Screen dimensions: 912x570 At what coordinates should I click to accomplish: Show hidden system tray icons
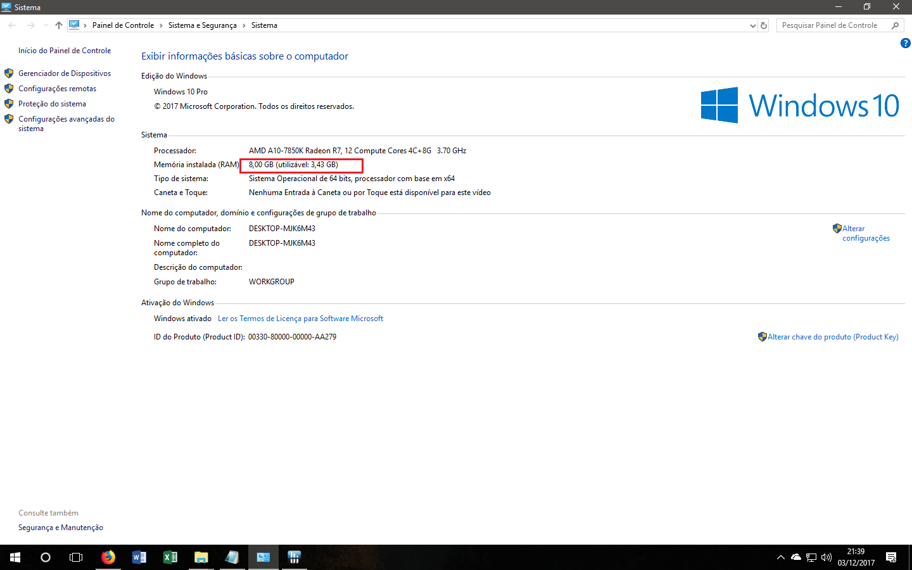tap(781, 557)
